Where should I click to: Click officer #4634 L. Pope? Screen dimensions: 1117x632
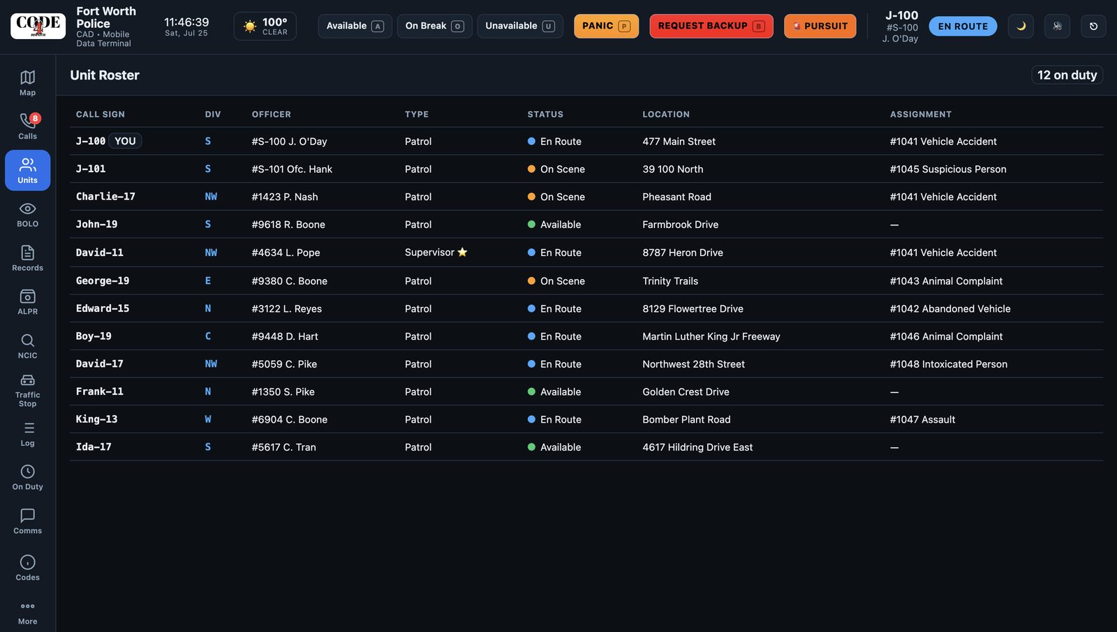click(x=286, y=253)
